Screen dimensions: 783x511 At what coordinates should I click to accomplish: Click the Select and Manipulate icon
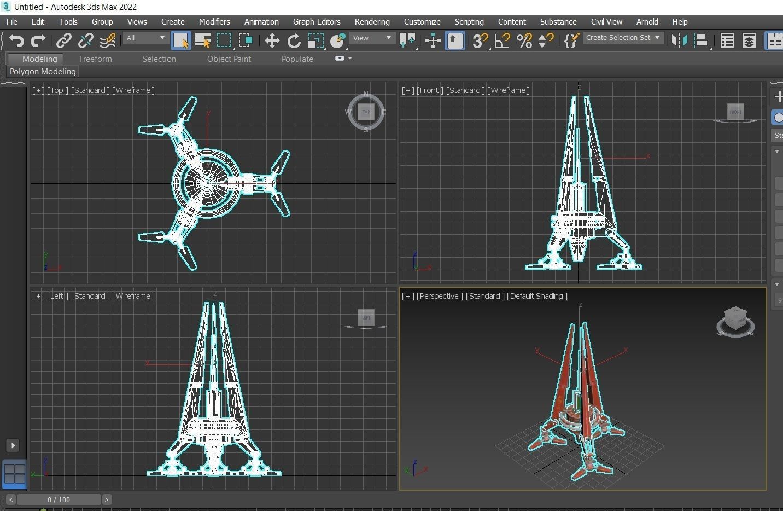click(x=433, y=40)
